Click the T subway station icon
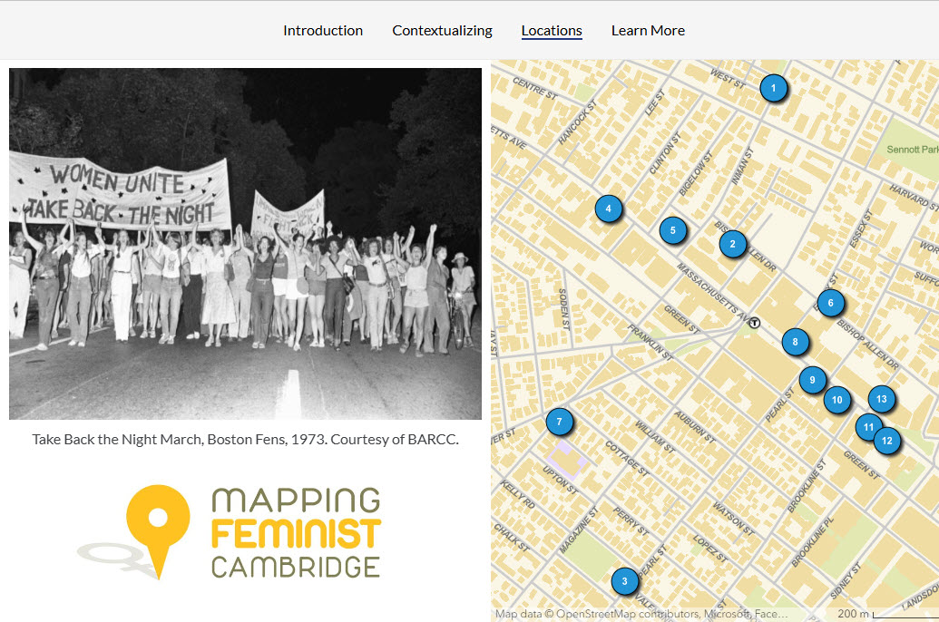 click(754, 322)
